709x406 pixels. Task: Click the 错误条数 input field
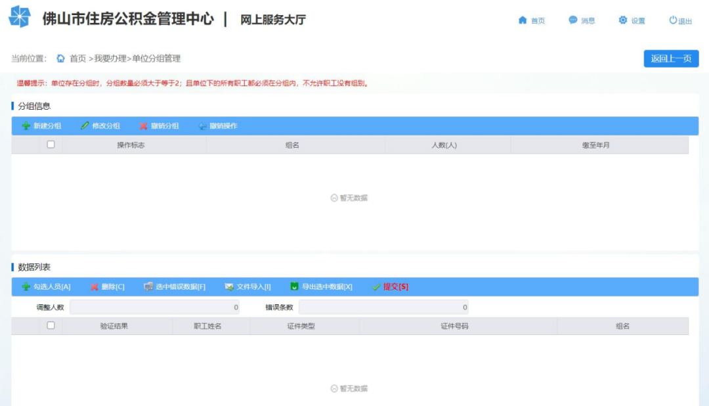coord(383,307)
